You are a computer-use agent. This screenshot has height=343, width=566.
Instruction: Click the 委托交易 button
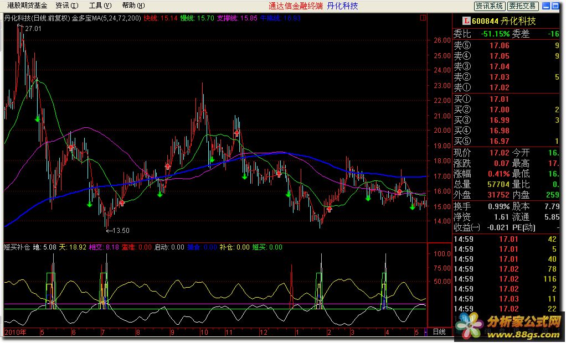click(523, 6)
